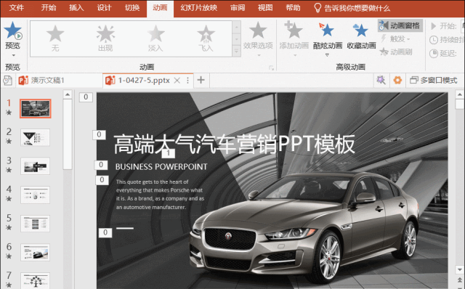Click the 收藏动画 button
The width and height of the screenshot is (465, 289).
tap(361, 37)
